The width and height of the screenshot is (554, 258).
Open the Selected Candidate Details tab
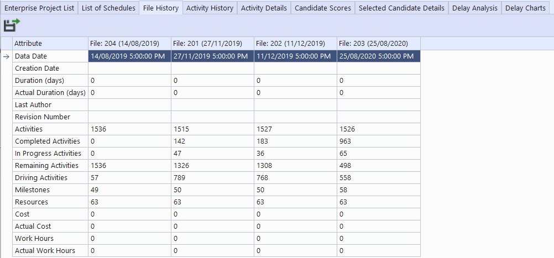(x=401, y=8)
